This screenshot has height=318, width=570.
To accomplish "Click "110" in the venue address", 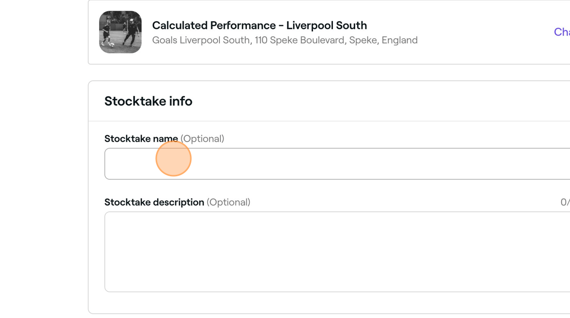I will [x=261, y=40].
